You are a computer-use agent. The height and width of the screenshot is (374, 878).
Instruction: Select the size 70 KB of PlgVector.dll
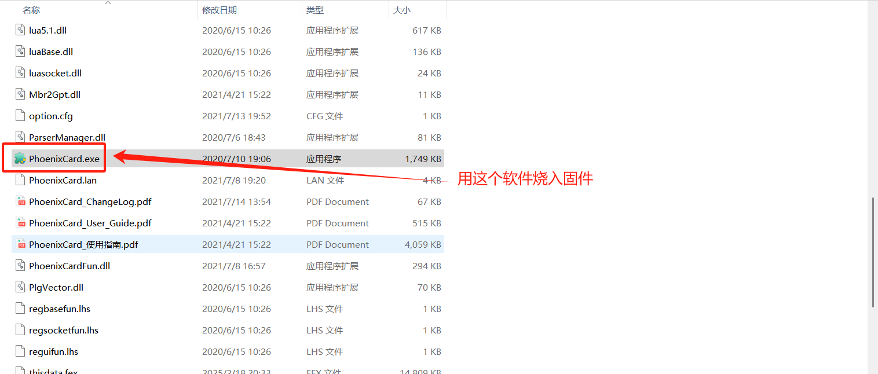429,287
